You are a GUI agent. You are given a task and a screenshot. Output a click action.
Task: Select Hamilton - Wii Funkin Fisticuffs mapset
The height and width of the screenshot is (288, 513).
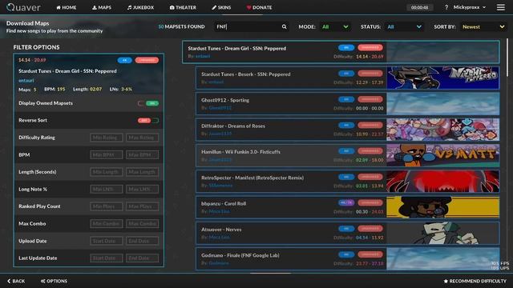tap(347, 155)
